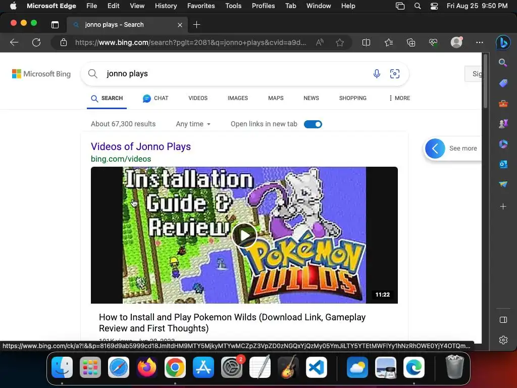View site info via the lock icon
Image resolution: width=517 pixels, height=388 pixels.
point(64,42)
